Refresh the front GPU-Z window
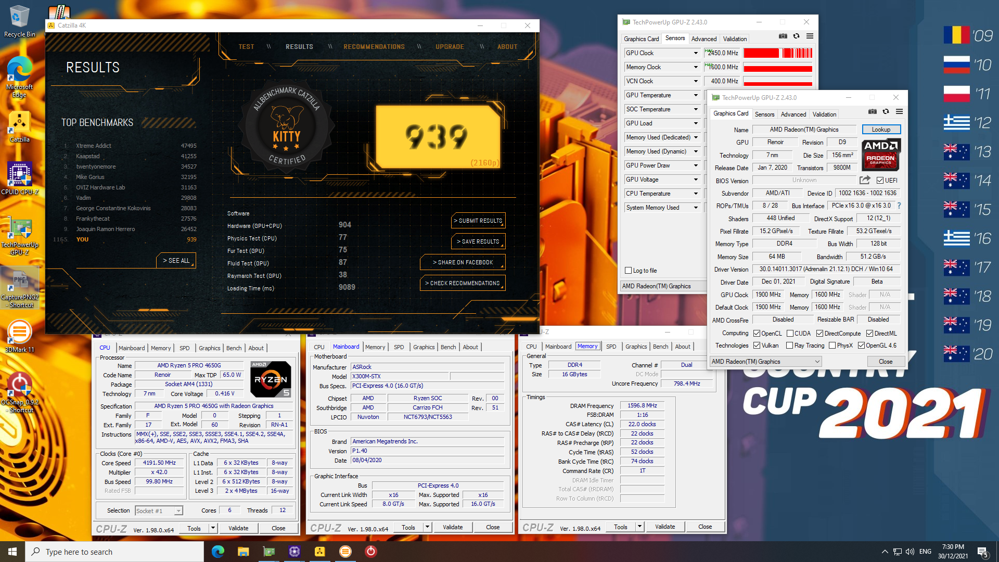Image resolution: width=999 pixels, height=562 pixels. 886,111
